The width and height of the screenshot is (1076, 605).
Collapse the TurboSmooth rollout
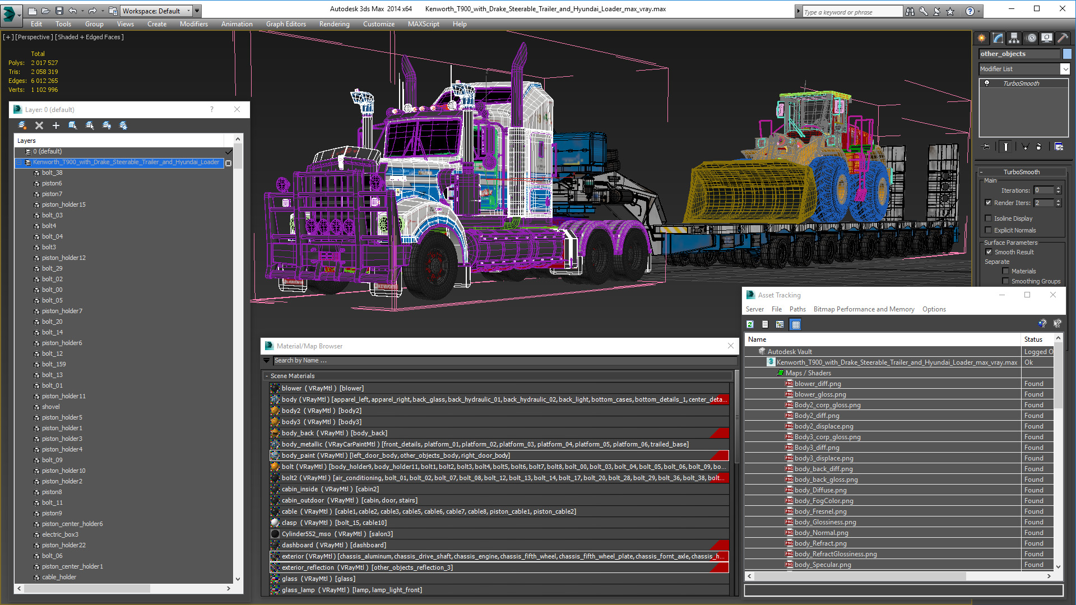[981, 172]
